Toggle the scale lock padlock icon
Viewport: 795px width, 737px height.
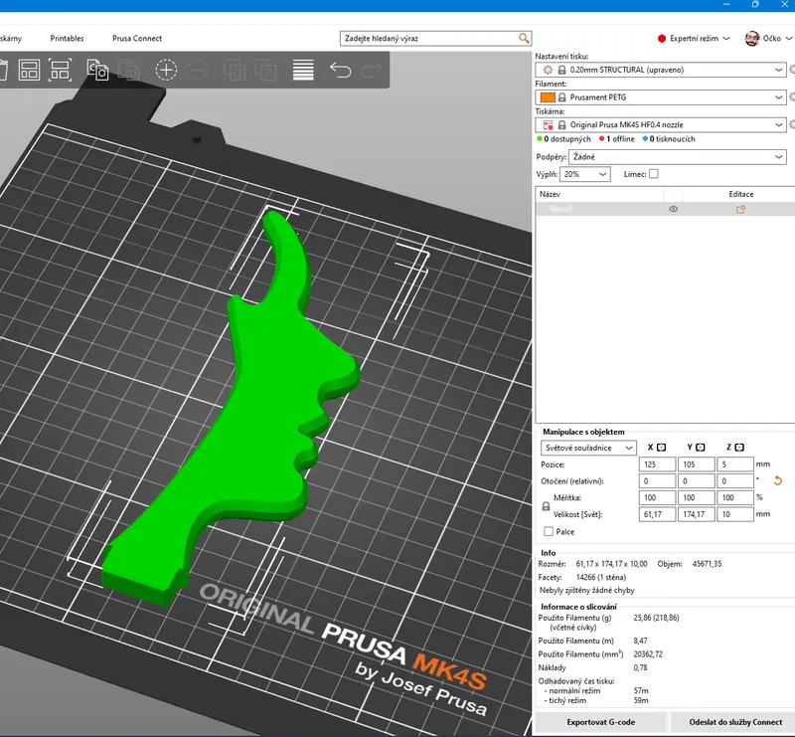tap(546, 506)
